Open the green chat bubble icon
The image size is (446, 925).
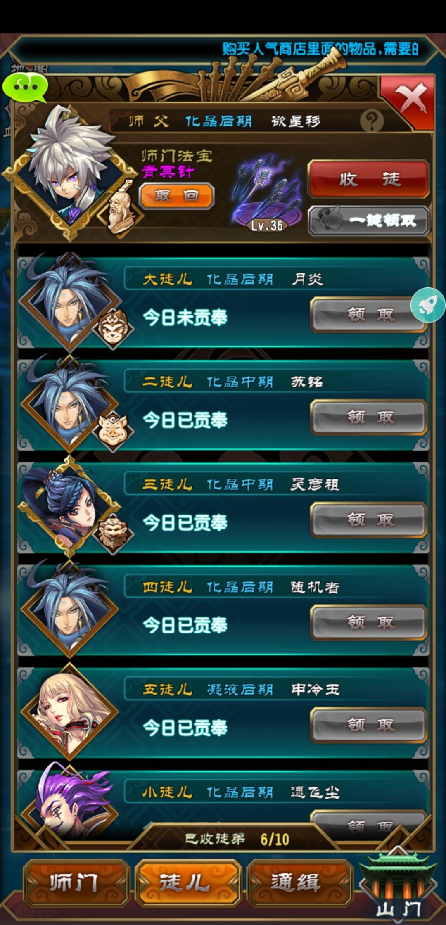click(x=25, y=88)
